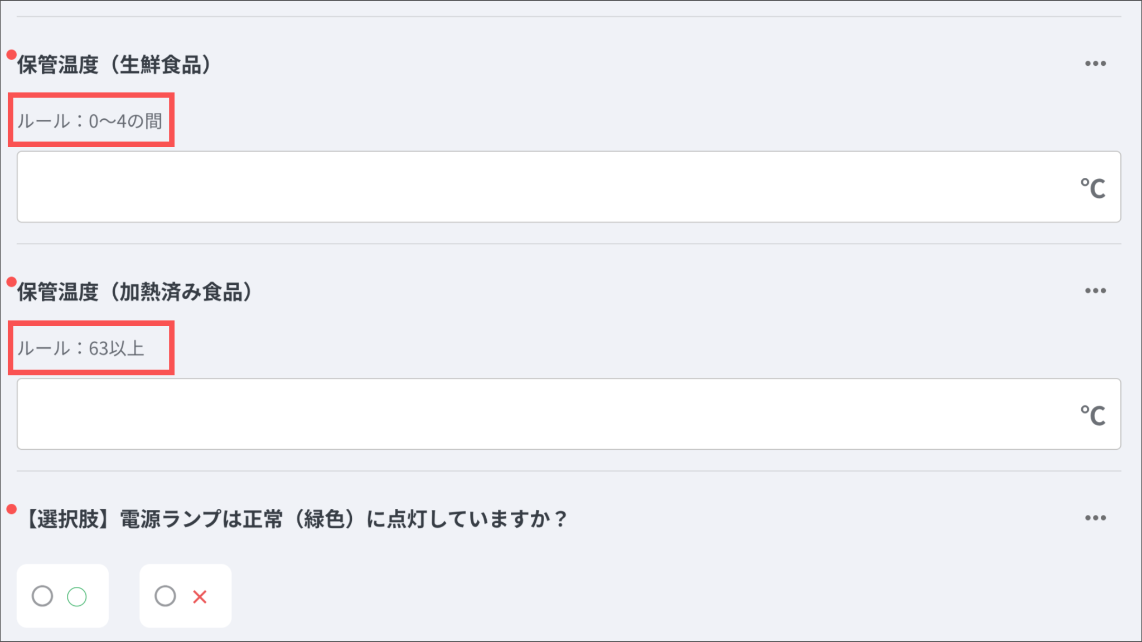
Task: Focus the 生鮮食品 temperature input field
Action: 546,187
